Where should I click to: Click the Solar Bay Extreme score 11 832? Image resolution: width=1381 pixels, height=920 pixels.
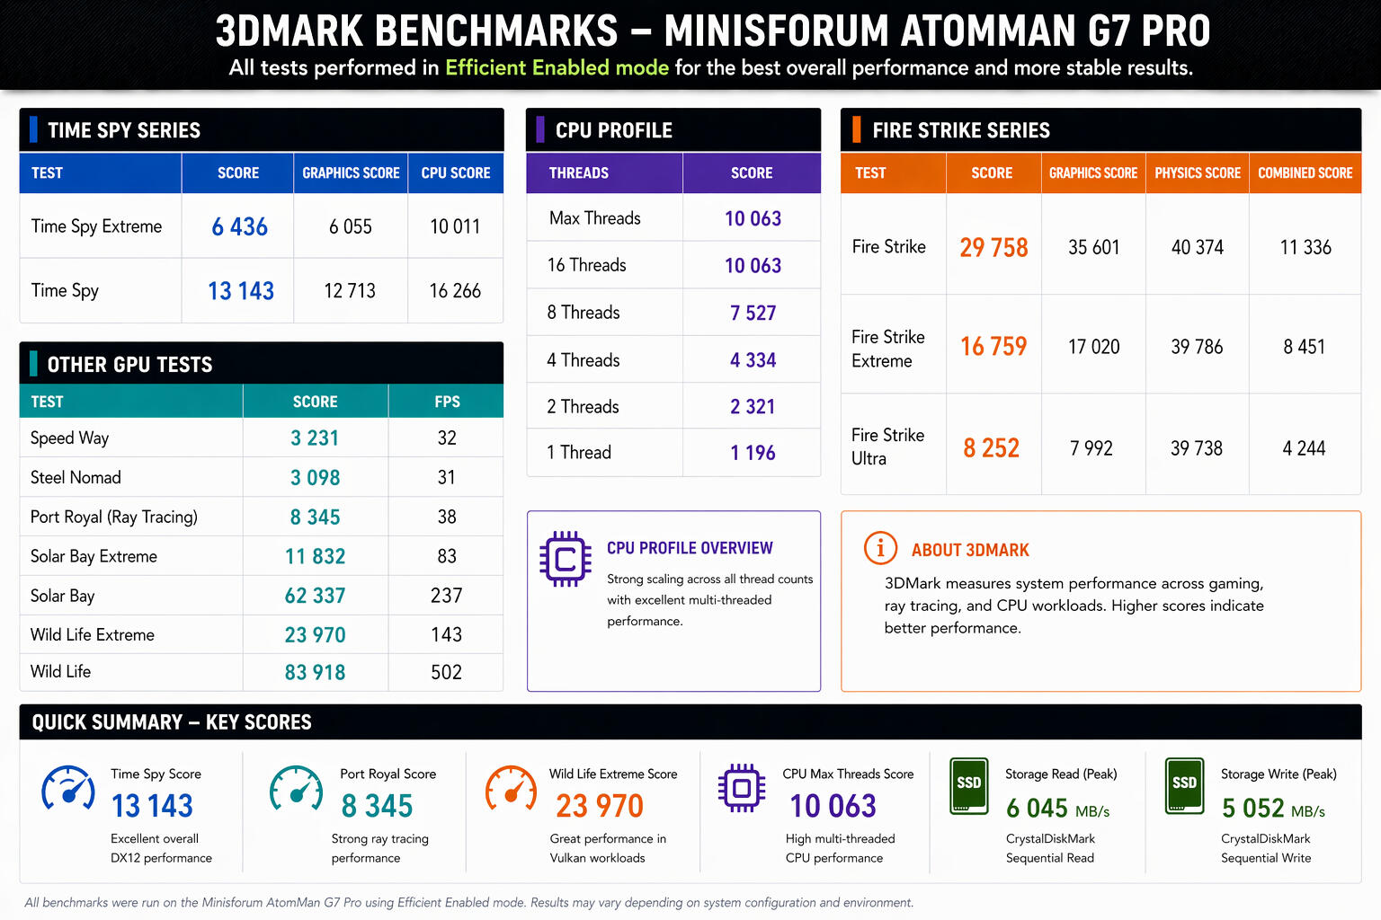tap(315, 557)
